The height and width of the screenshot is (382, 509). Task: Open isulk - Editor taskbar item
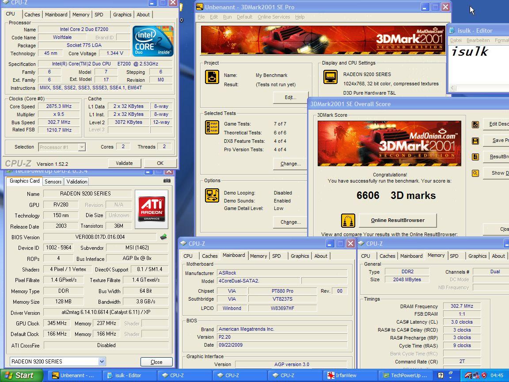[130, 375]
